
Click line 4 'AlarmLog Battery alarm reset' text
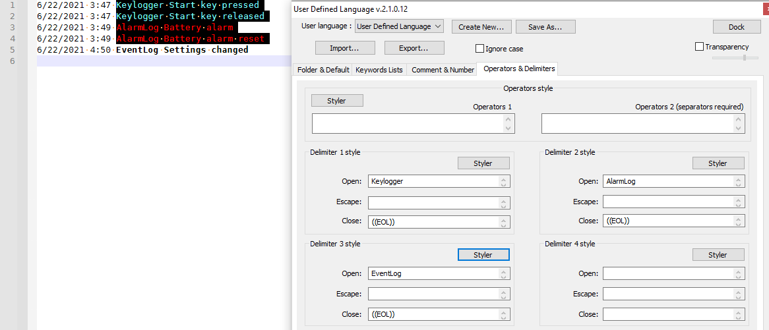pyautogui.click(x=191, y=38)
